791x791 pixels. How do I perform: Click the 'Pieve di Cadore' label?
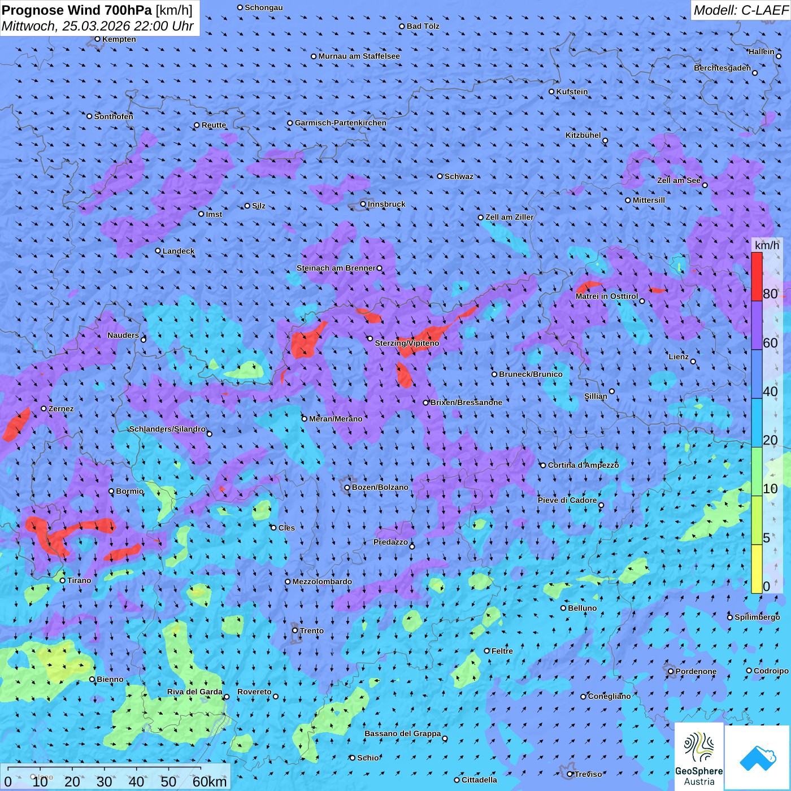[x=567, y=500]
